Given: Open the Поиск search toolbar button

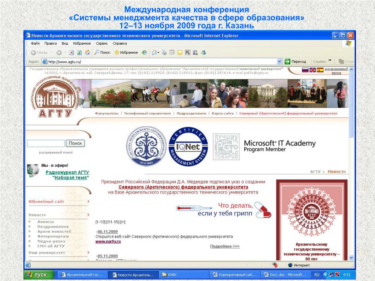Looking at the screenshot, I should coord(102,53).
